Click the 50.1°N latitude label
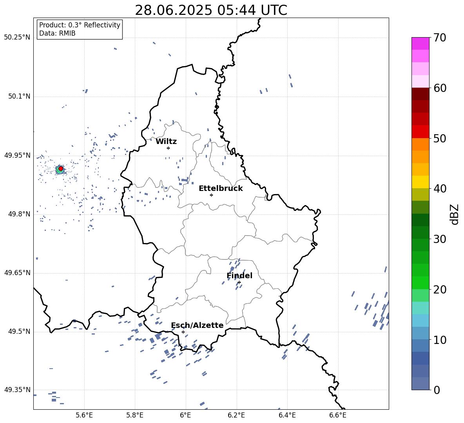464x423 pixels. (19, 97)
